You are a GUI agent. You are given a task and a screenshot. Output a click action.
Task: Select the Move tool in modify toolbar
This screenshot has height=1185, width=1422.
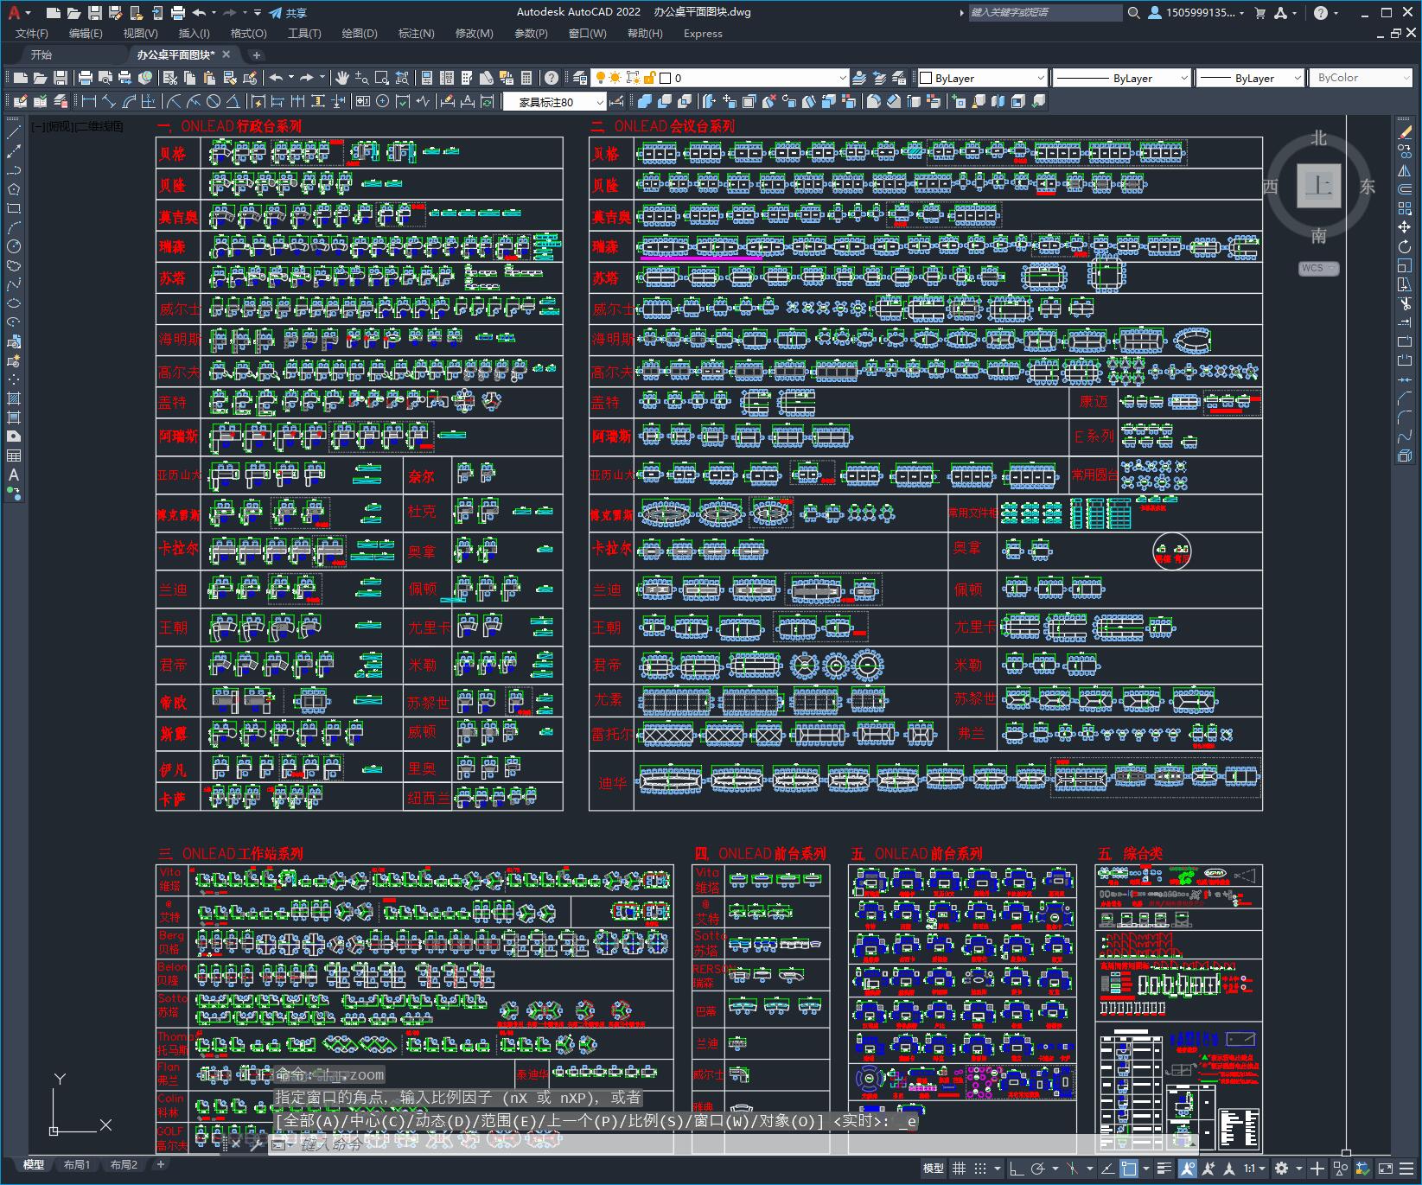click(1405, 227)
